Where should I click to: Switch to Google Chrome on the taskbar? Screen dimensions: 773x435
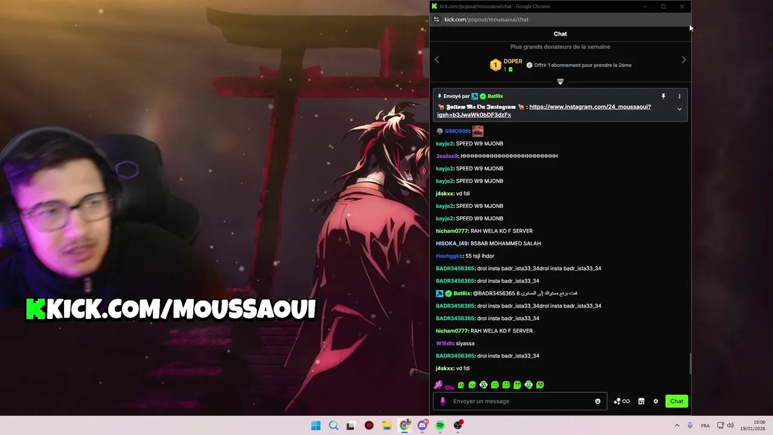point(405,426)
